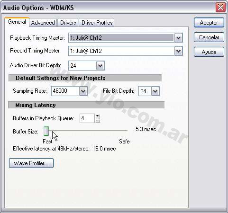Decrease Buffers in Playback Queue with down arrow
The image size is (228, 213).
coord(98,121)
